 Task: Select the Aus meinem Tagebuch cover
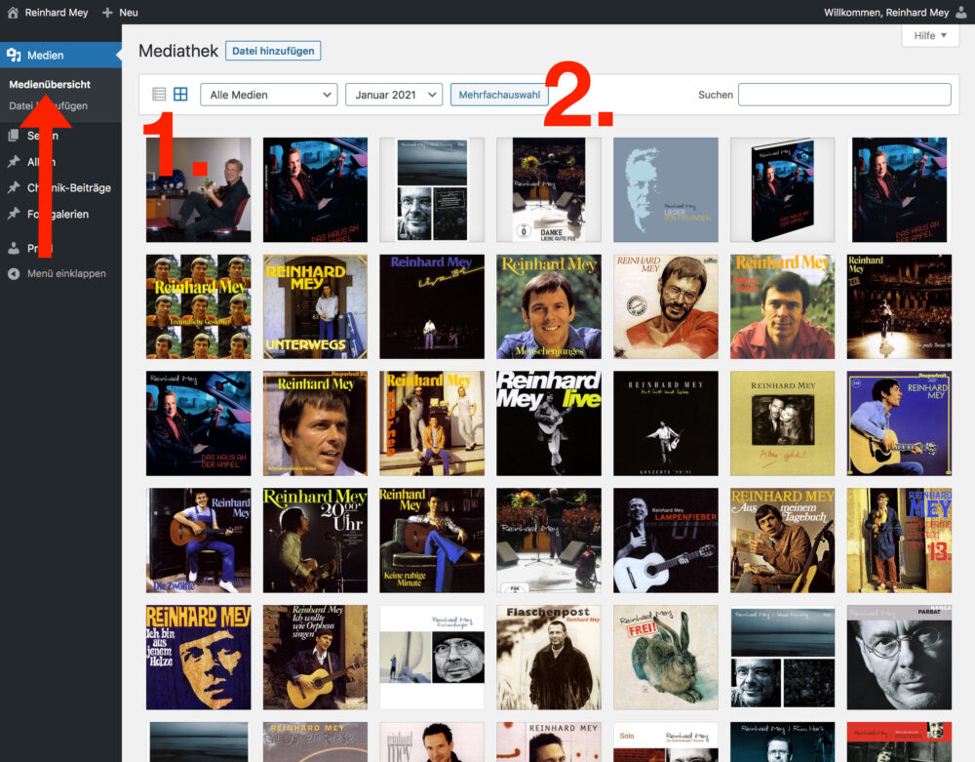(783, 541)
